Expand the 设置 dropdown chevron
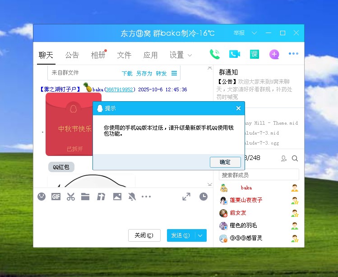The height and width of the screenshot is (277, 338). click(x=190, y=56)
